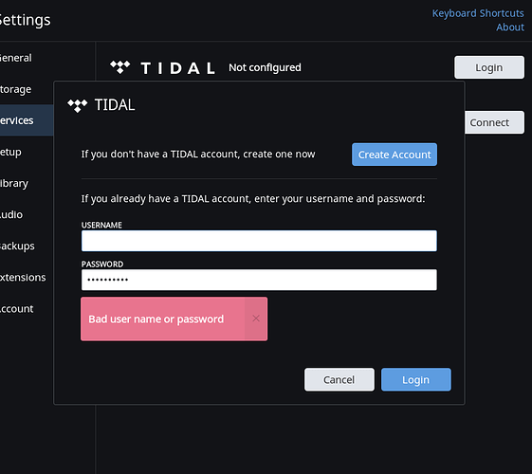Open the About link
The height and width of the screenshot is (474, 532).
pos(510,27)
